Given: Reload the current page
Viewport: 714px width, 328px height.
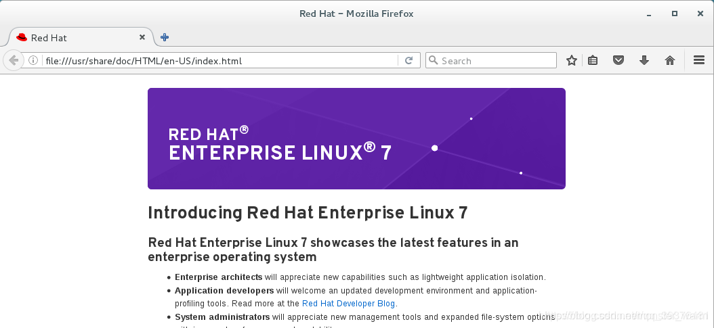Looking at the screenshot, I should pos(409,60).
